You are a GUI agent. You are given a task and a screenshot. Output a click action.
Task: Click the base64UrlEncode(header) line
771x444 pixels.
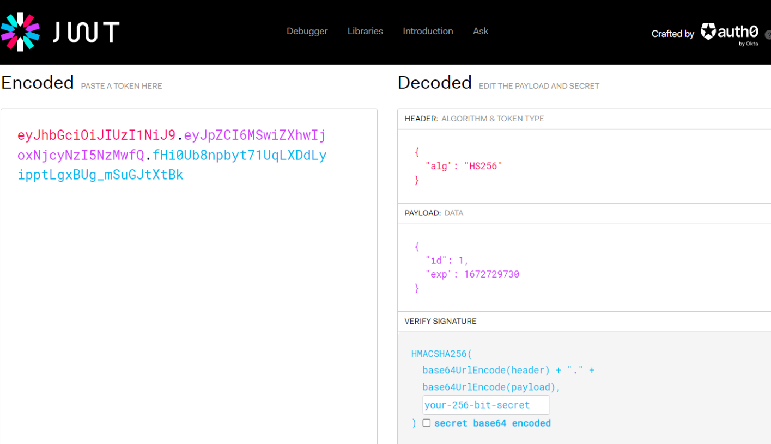click(508, 371)
